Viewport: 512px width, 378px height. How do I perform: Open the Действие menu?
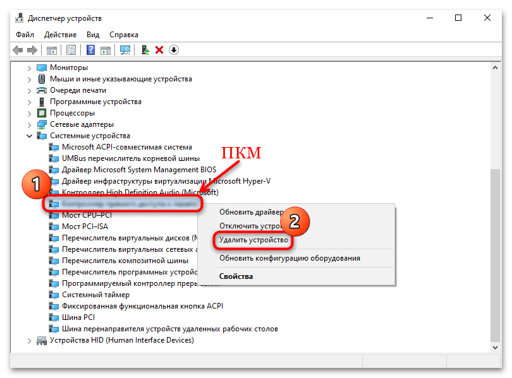pyautogui.click(x=60, y=35)
